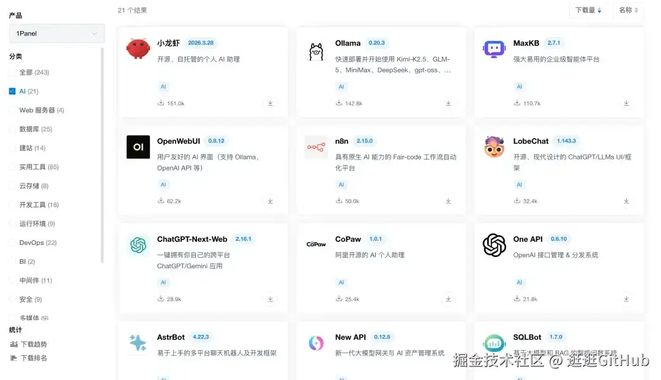
Task: Install n8n using its download arrow button
Action: pos(448,201)
